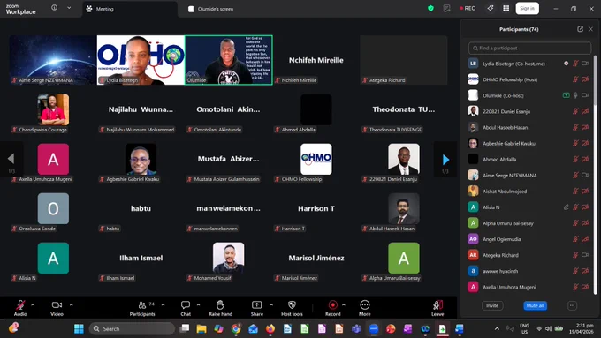Expand the Audio options arrow
601x338 pixels.
click(33, 304)
